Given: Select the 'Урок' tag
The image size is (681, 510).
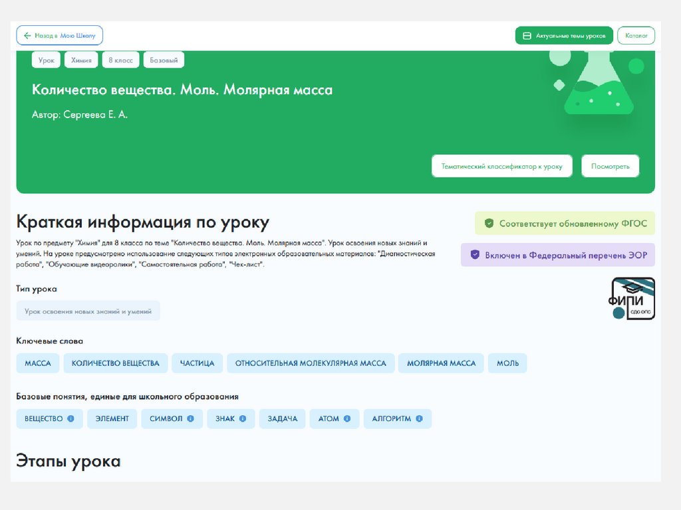Looking at the screenshot, I should click(46, 60).
